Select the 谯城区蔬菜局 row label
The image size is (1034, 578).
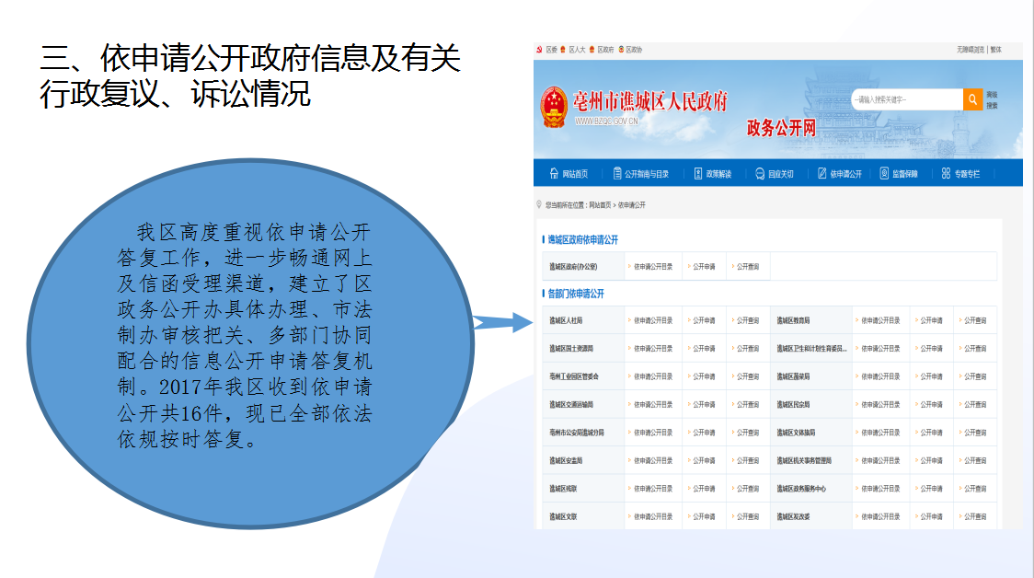(793, 376)
